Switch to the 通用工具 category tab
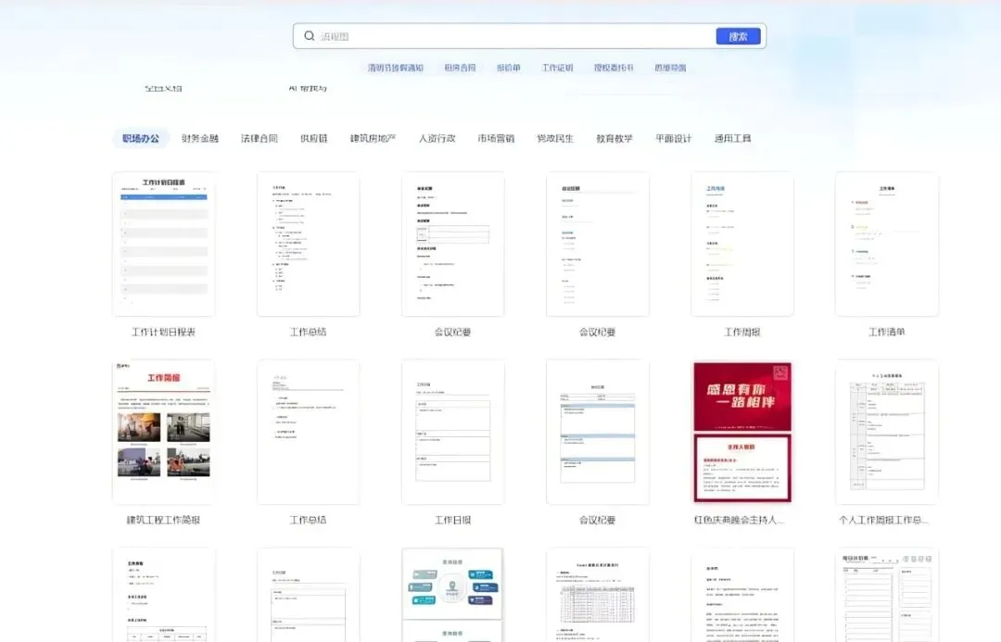This screenshot has height=642, width=1001. click(732, 138)
